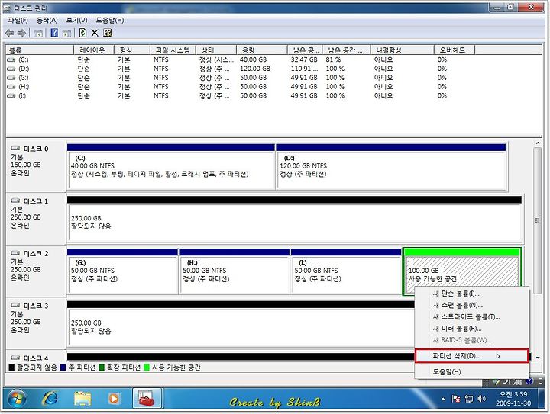The image size is (550, 414).
Task: Show hidden tray icons arrow
Action: point(443,399)
